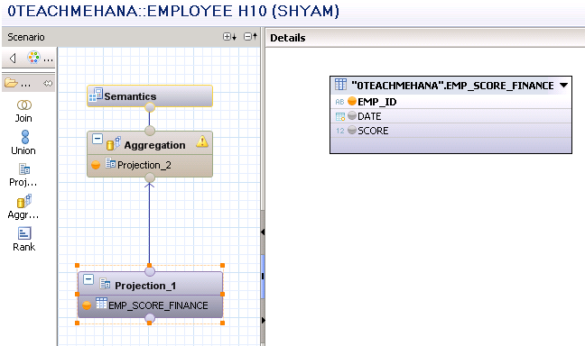Image resolution: width=585 pixels, height=346 pixels.
Task: Select the Join node tool
Action: 23,112
